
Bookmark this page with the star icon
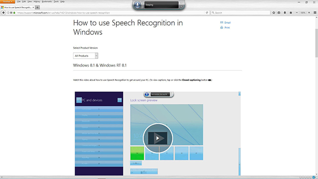point(274,12)
